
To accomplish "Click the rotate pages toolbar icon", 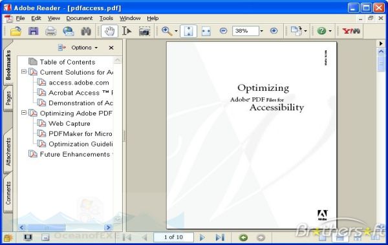I will [296, 31].
